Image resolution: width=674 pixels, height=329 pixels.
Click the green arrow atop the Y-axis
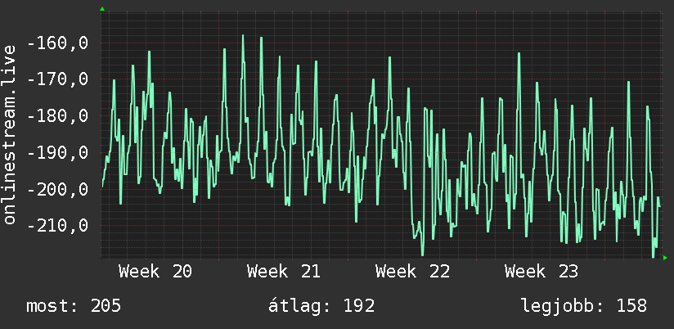tap(102, 9)
